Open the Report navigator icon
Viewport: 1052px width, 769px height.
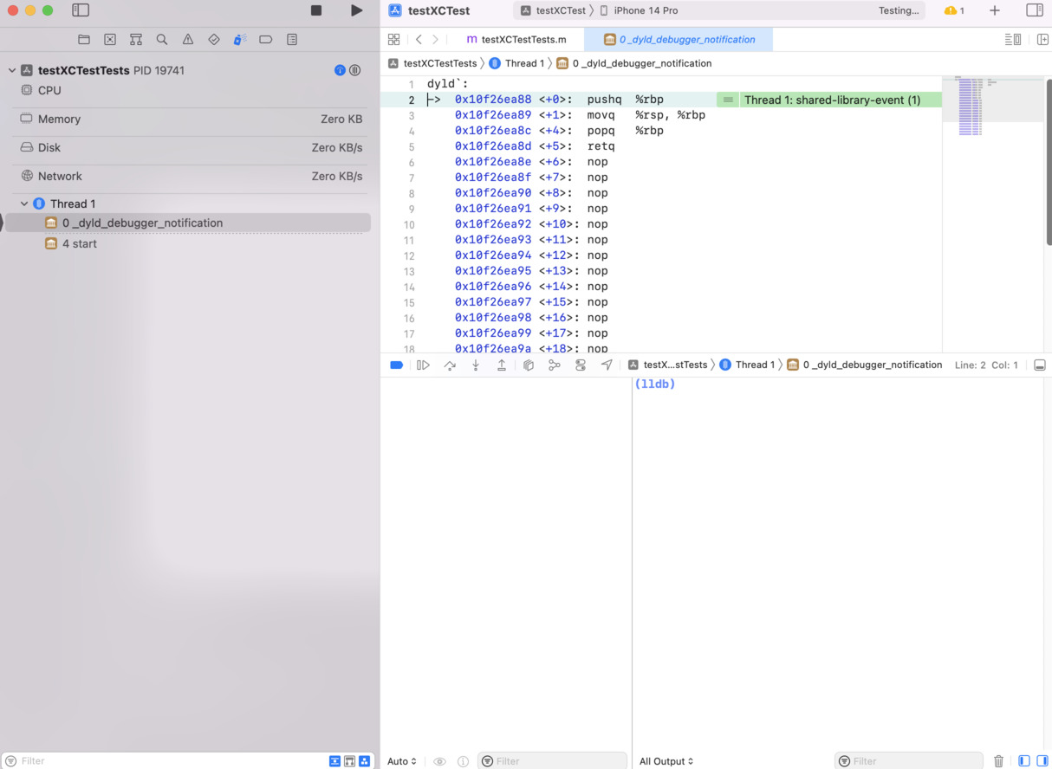292,40
